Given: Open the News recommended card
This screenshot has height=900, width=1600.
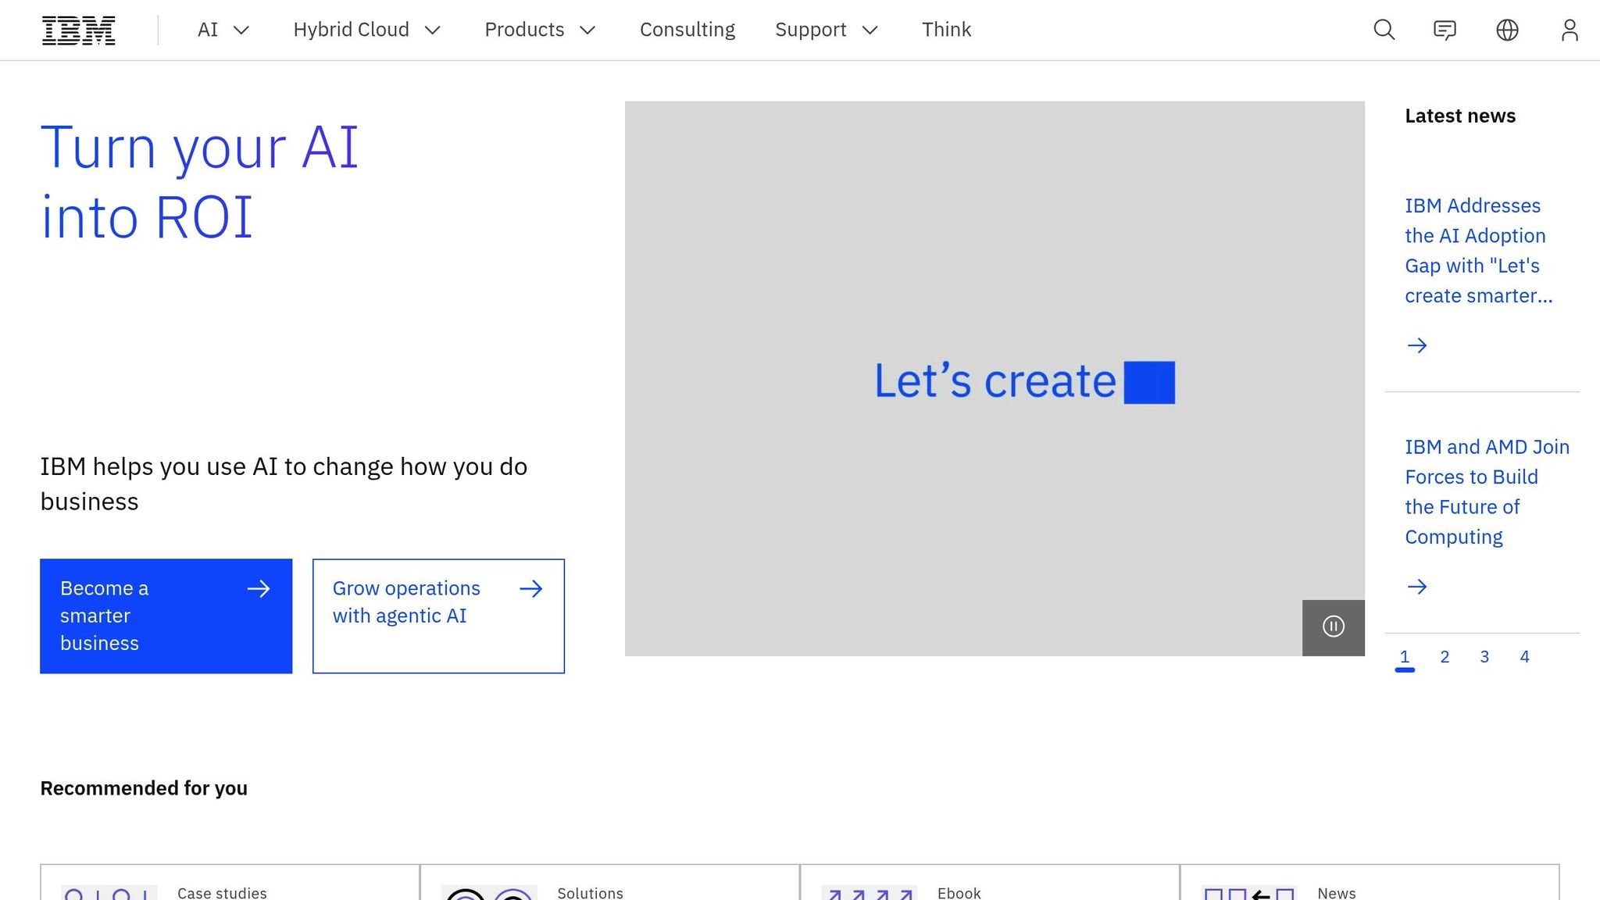Looking at the screenshot, I should pyautogui.click(x=1370, y=883).
